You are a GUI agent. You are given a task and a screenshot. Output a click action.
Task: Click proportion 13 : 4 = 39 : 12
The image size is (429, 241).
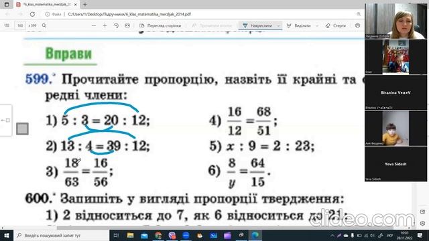tap(105, 146)
